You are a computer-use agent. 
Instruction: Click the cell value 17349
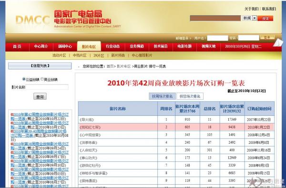pyautogui.click(x=232, y=120)
